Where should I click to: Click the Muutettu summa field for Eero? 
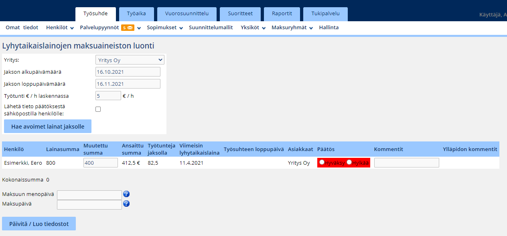pos(101,163)
